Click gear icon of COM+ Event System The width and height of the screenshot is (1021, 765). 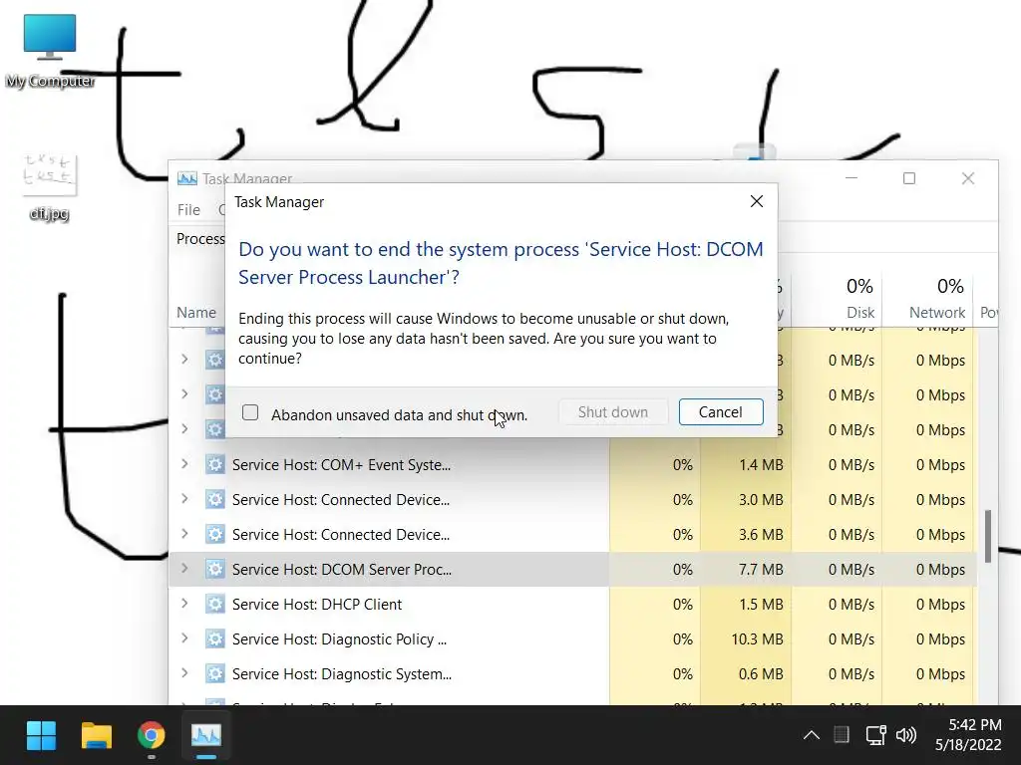(x=215, y=464)
